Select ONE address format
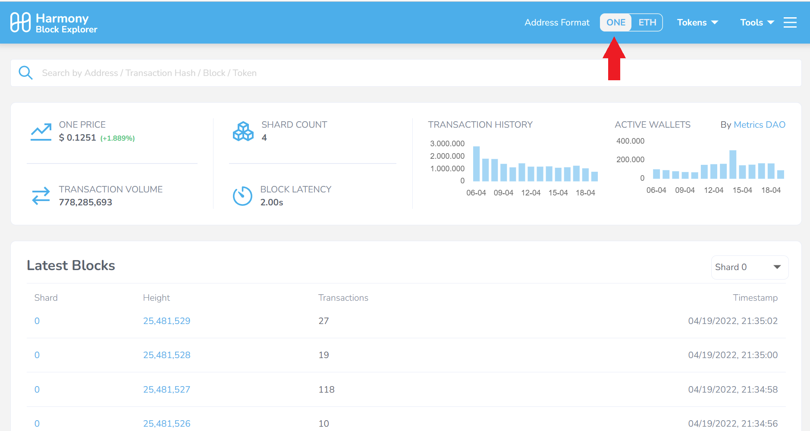 615,22
